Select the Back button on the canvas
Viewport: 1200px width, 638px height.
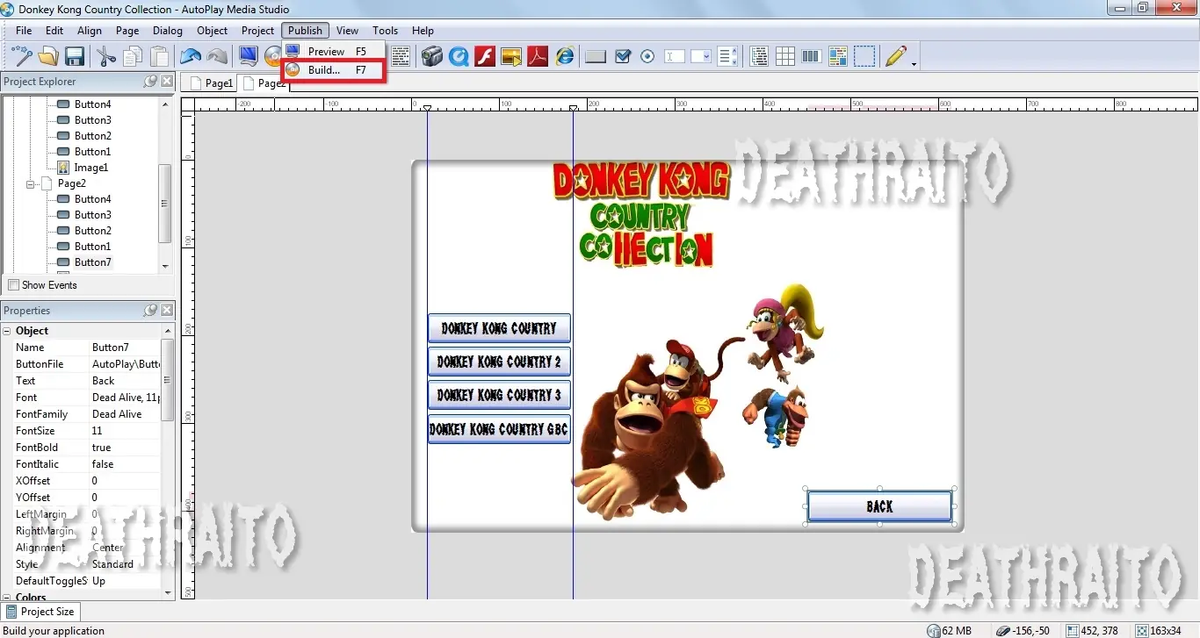pos(879,506)
